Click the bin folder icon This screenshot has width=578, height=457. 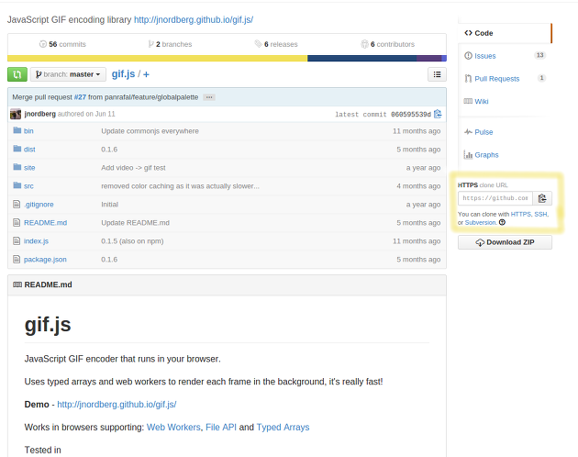point(17,130)
